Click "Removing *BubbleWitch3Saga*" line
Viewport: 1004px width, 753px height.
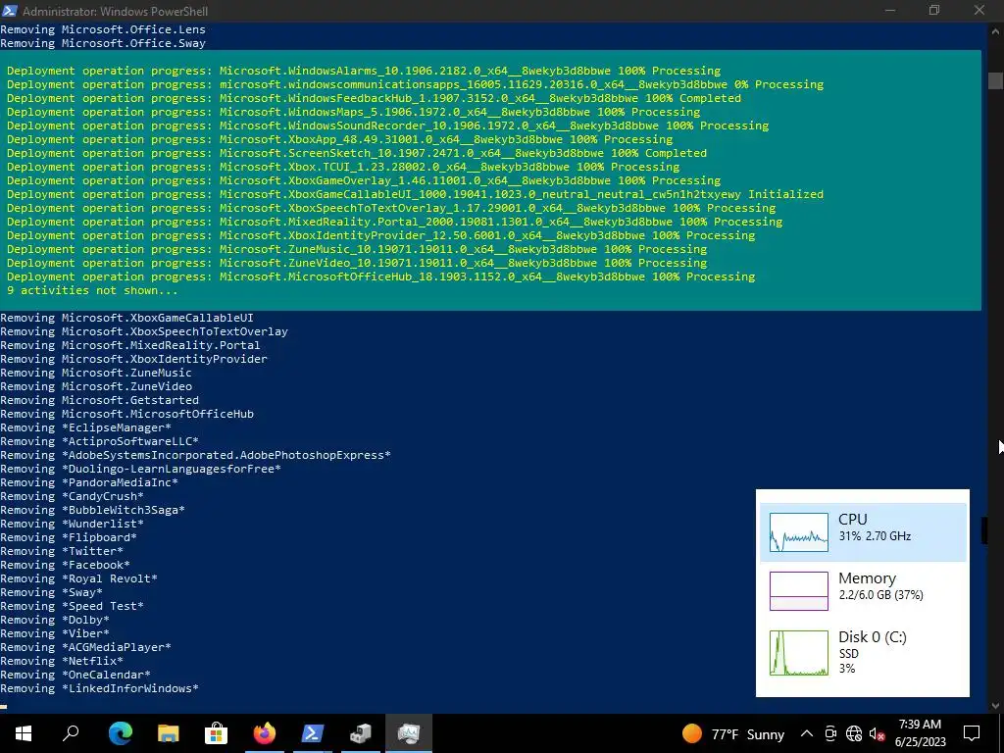coord(93,510)
